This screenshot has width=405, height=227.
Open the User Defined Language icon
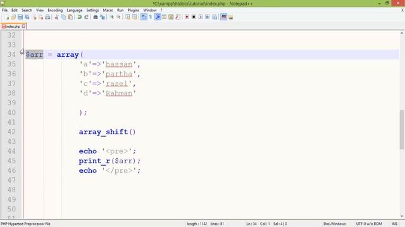(x=164, y=17)
